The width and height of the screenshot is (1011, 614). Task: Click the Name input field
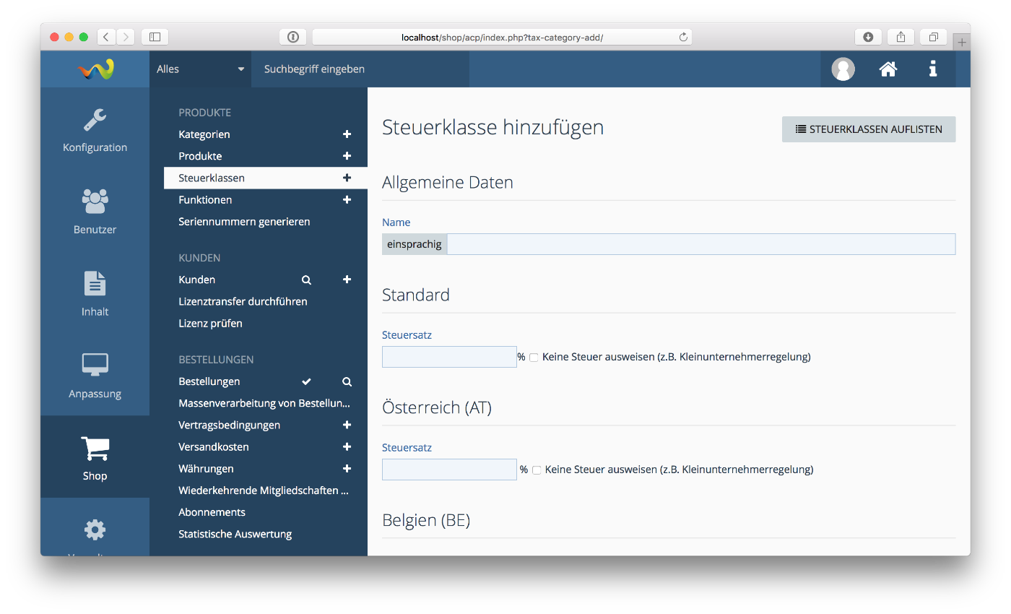coord(700,244)
